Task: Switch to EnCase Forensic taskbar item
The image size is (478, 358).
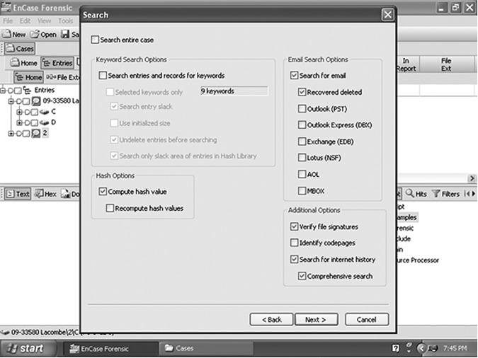Action: point(110,348)
